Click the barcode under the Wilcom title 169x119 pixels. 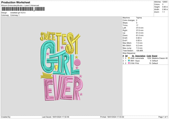click(x=17, y=9)
